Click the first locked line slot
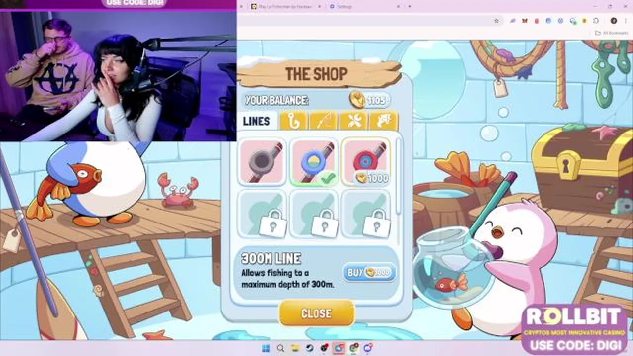Image resolution: width=633 pixels, height=356 pixels. click(x=263, y=214)
